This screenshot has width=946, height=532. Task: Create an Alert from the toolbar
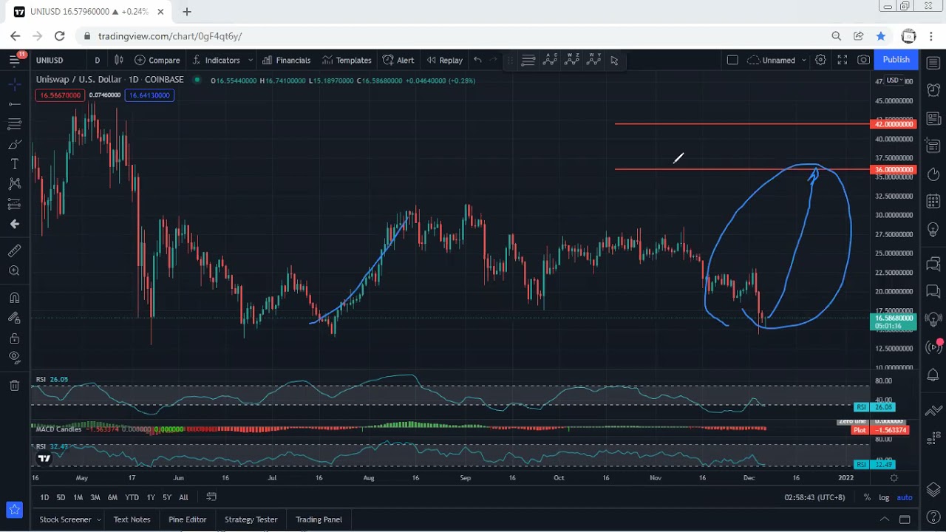[398, 60]
